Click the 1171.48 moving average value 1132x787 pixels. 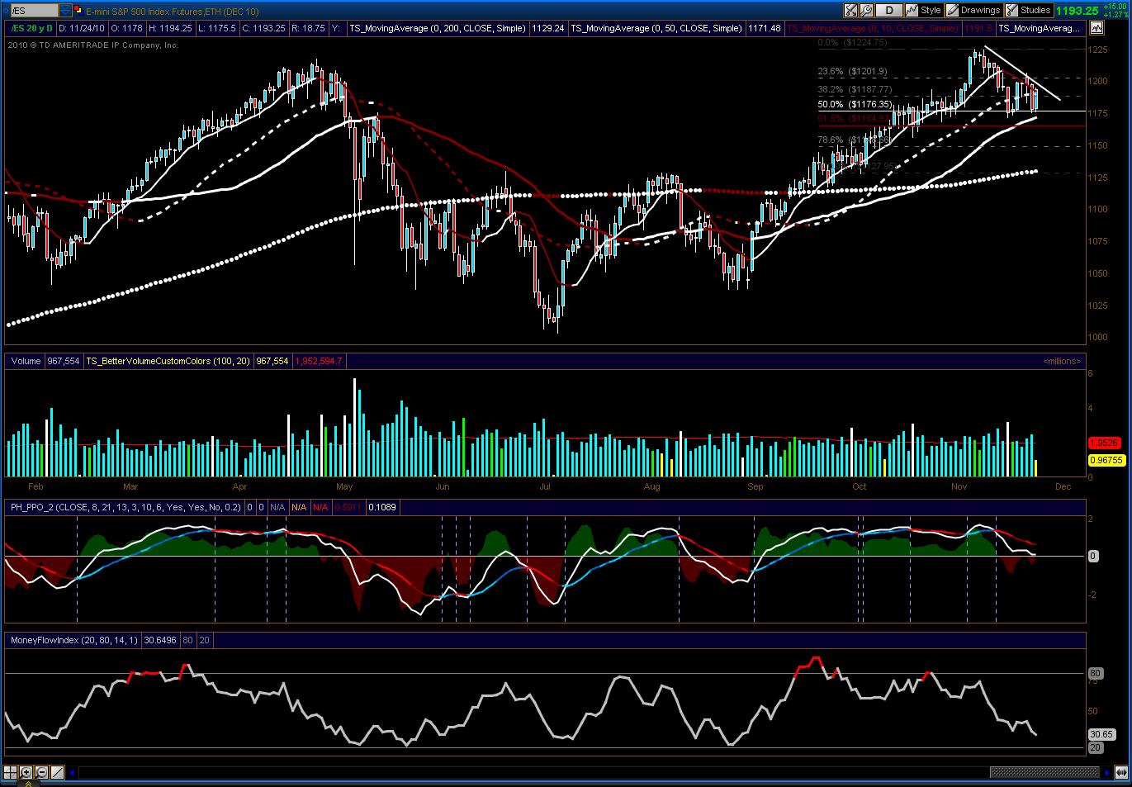pyautogui.click(x=764, y=28)
